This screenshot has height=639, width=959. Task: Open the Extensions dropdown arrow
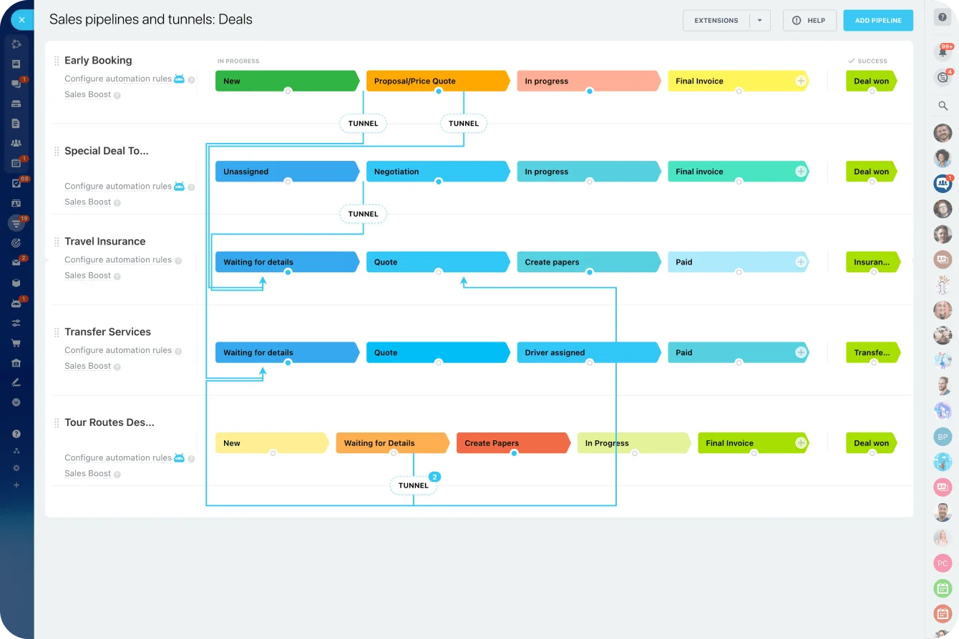760,20
